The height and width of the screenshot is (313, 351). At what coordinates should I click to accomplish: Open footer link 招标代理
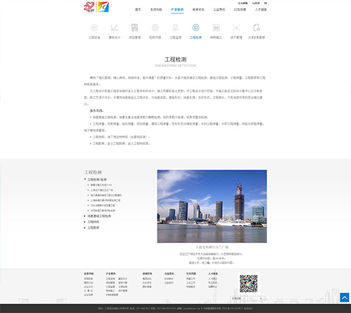(x=123, y=283)
